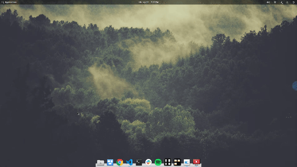Open the sound volume indicator

[268, 2]
